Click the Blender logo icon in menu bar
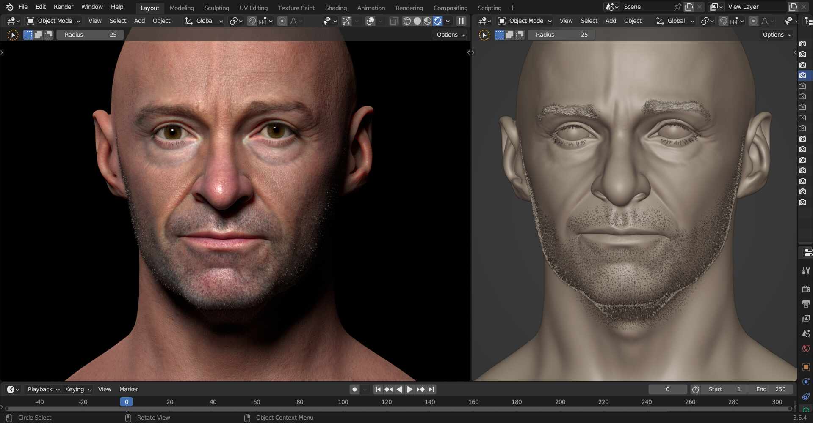Image resolution: width=813 pixels, height=423 pixels. pos(9,7)
